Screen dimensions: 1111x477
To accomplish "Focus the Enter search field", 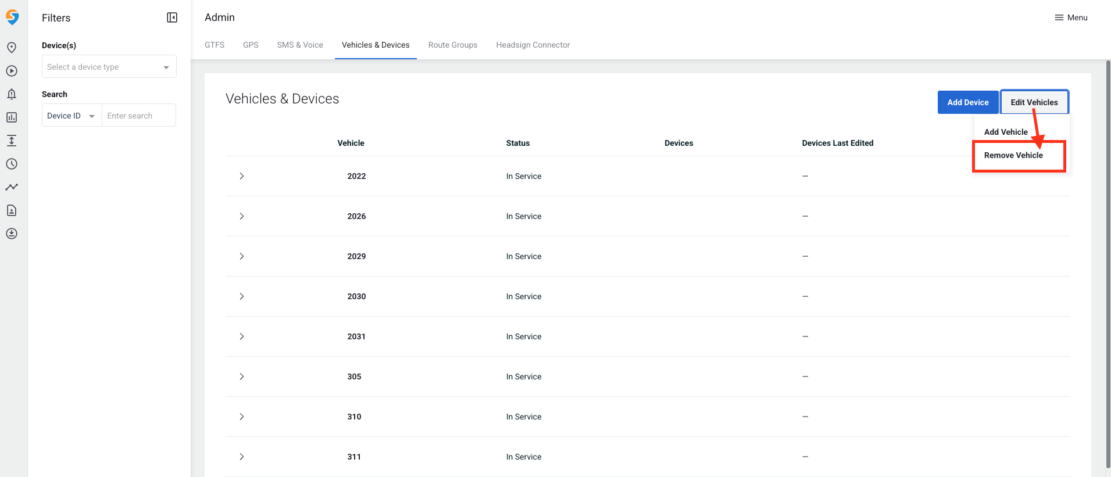I will click(x=139, y=116).
